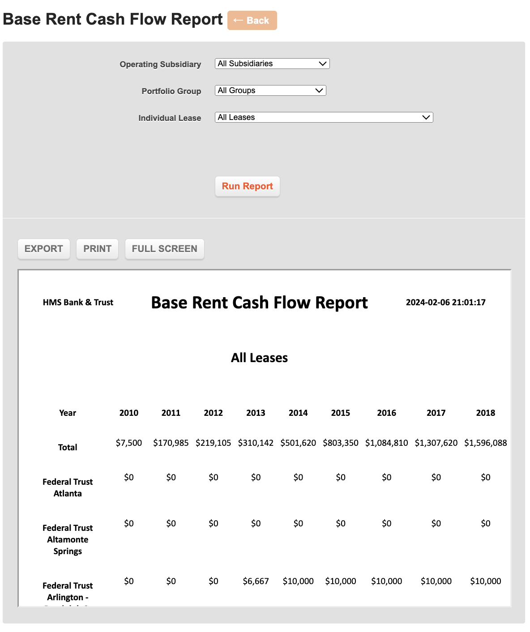Run the report
530x632 pixels.
[x=248, y=186]
